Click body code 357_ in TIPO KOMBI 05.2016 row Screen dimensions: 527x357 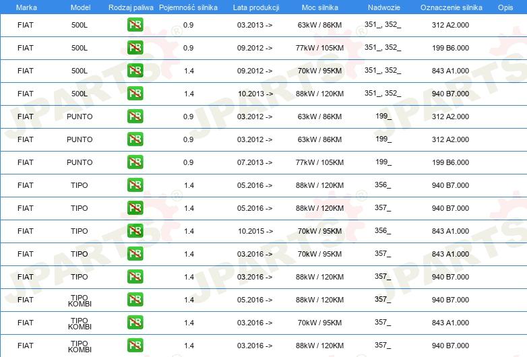point(383,299)
